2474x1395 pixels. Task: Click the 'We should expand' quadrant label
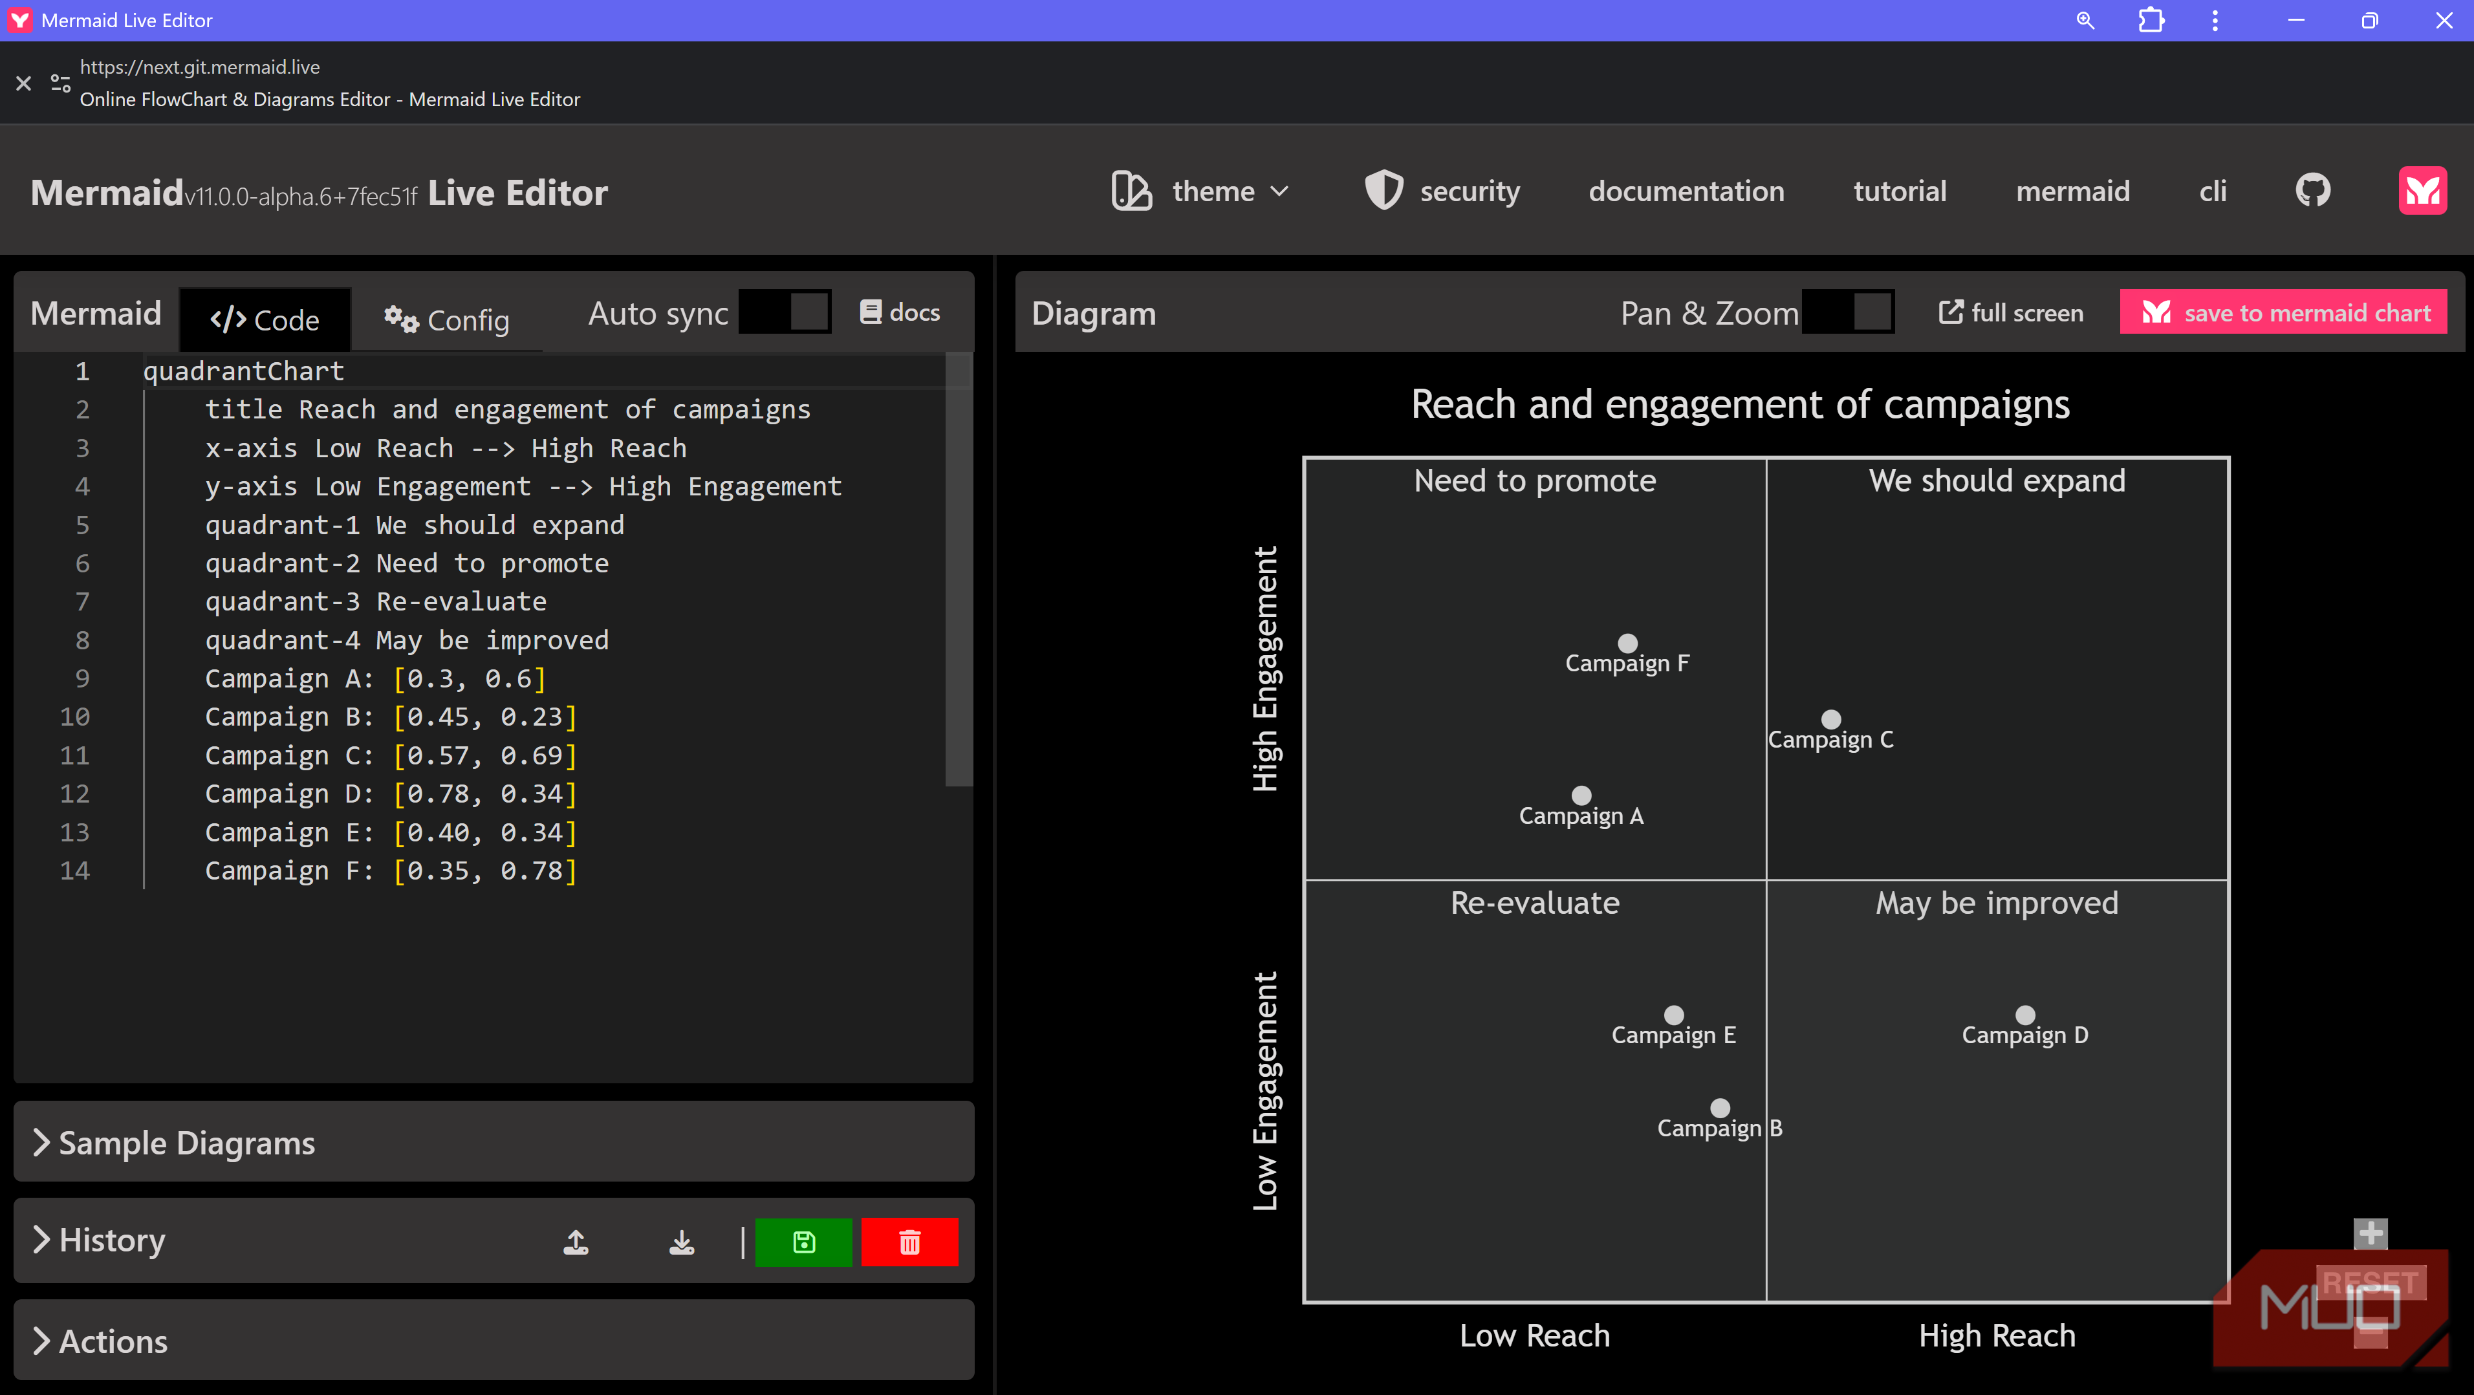[x=1997, y=480]
